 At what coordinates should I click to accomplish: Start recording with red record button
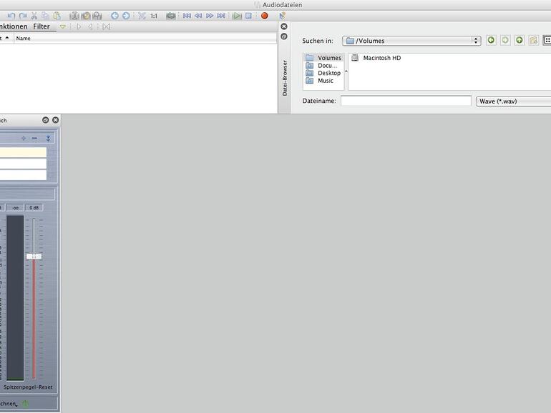point(265,16)
